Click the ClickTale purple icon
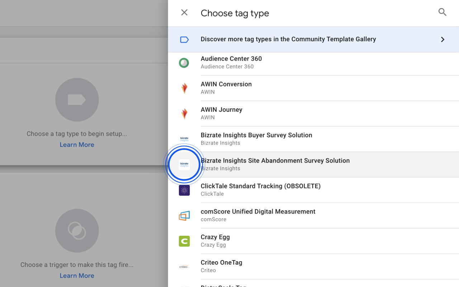459x287 pixels. click(x=184, y=190)
